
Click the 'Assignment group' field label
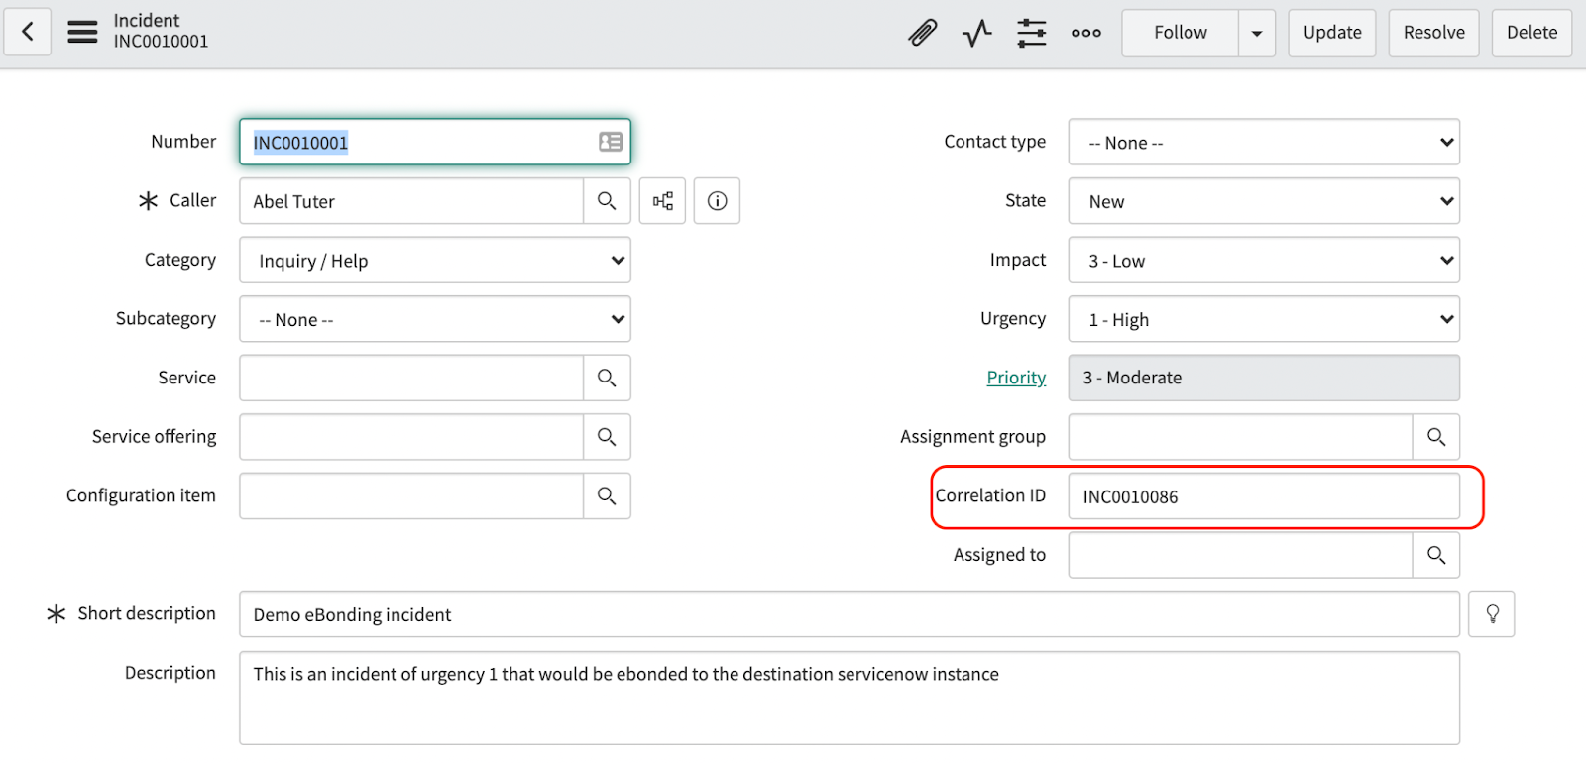(972, 437)
